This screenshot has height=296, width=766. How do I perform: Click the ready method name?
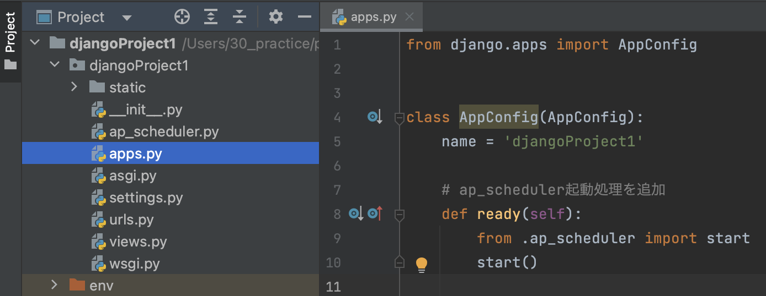[x=499, y=214]
